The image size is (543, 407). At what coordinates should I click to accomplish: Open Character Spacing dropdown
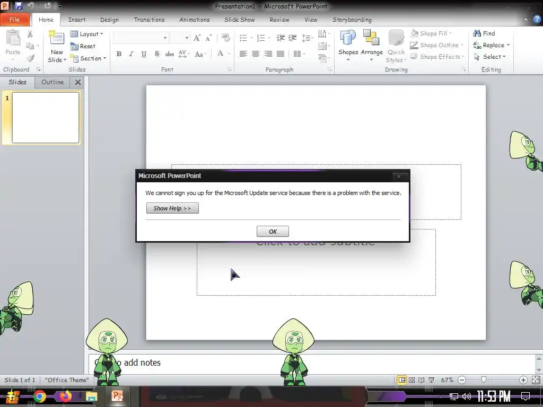click(x=184, y=54)
